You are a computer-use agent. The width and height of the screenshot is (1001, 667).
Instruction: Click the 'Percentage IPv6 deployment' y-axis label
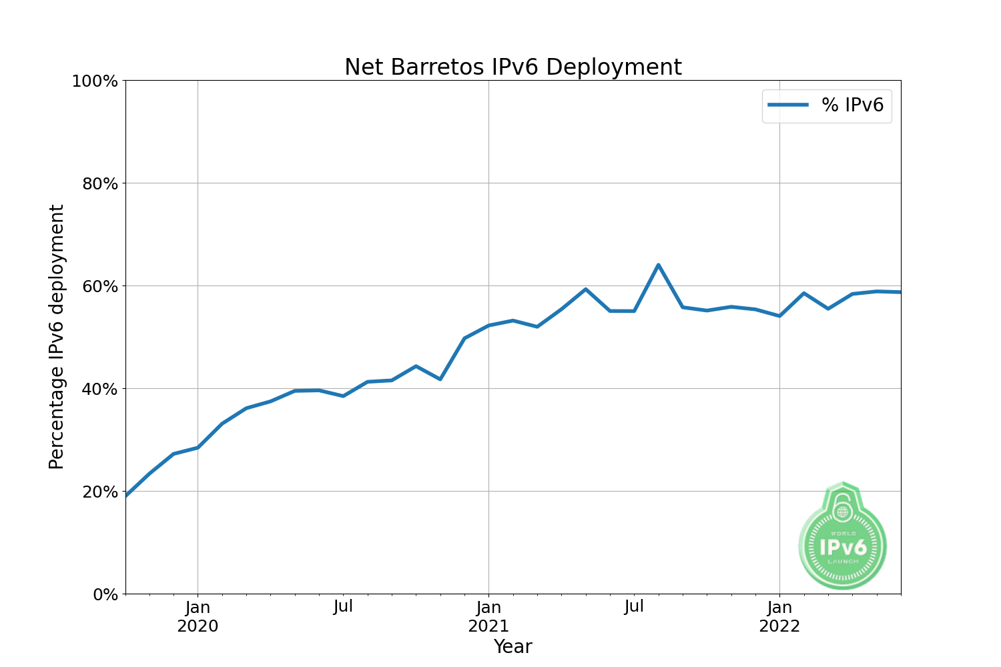[57, 337]
